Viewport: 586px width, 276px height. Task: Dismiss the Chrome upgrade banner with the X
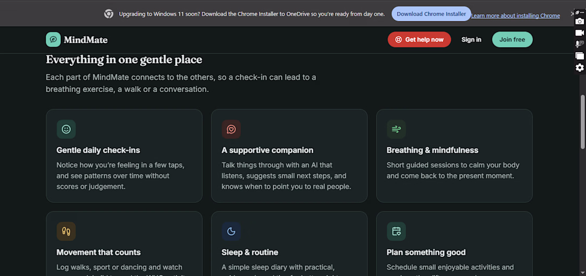pyautogui.click(x=572, y=13)
